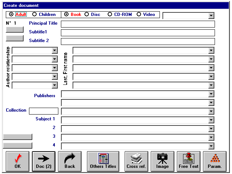This screenshot has height=174, width=232.
Task: Open Free Text memo button
Action: (x=188, y=161)
